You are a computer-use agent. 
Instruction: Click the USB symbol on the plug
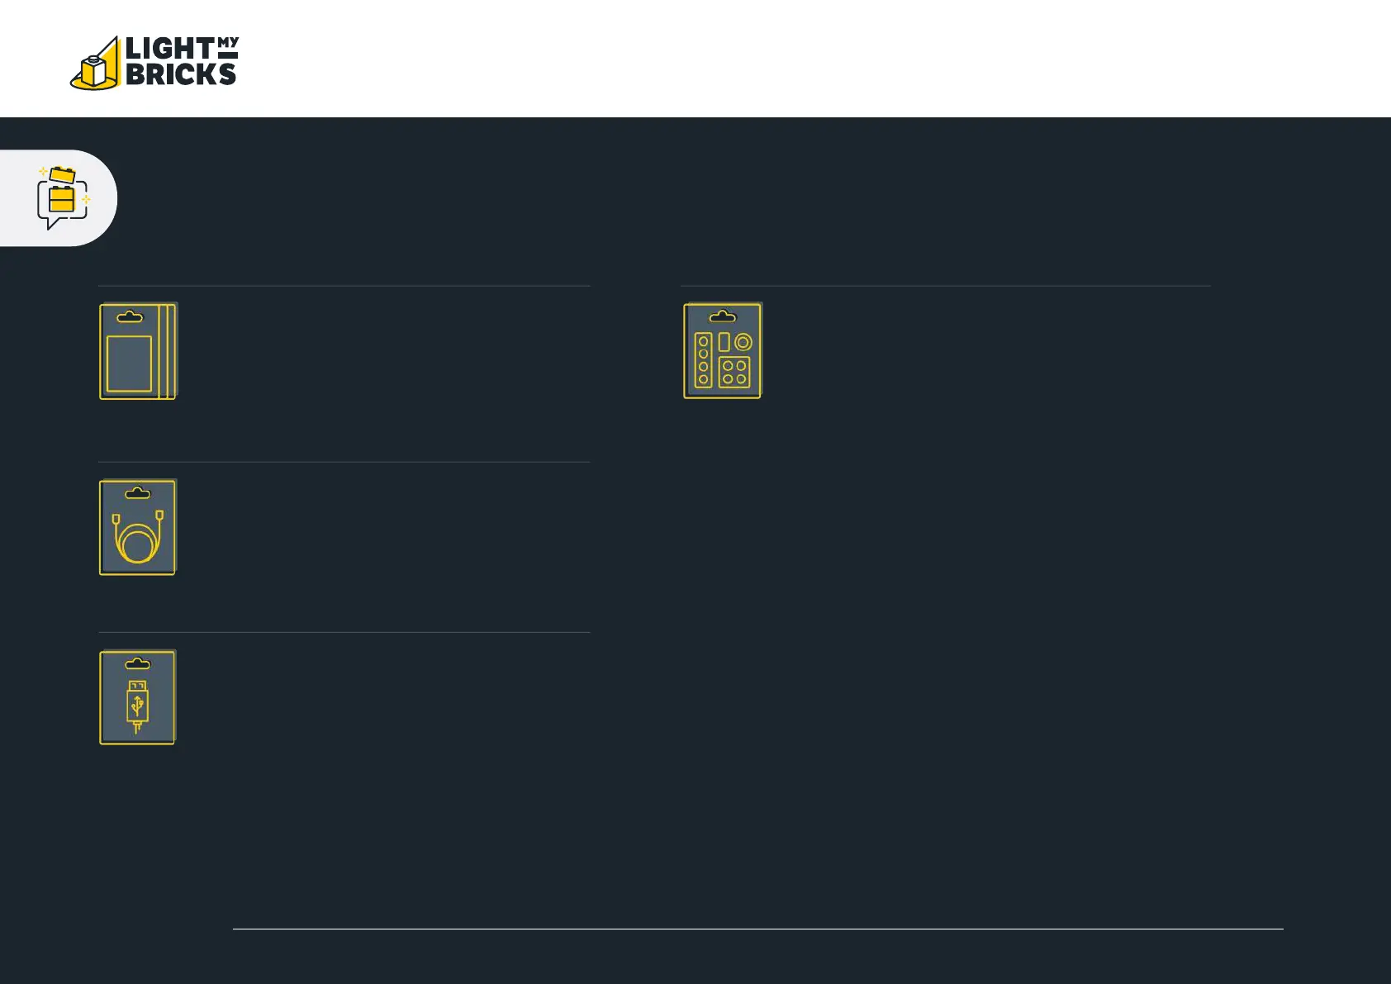click(138, 706)
